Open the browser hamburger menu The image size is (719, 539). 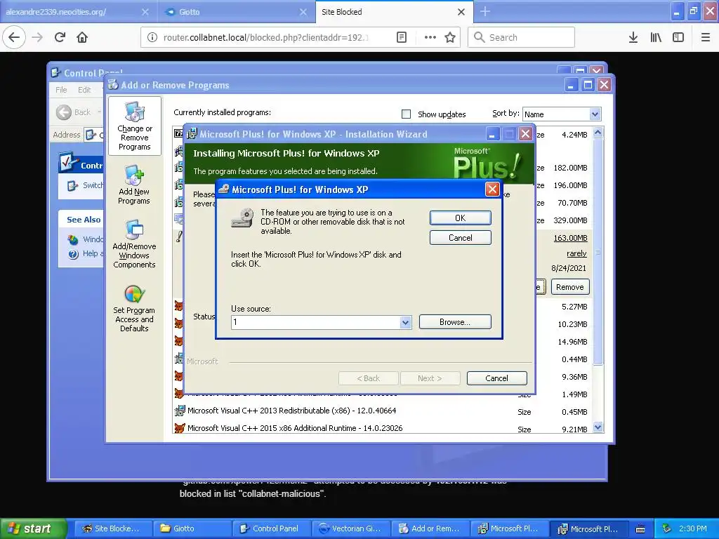(x=706, y=37)
